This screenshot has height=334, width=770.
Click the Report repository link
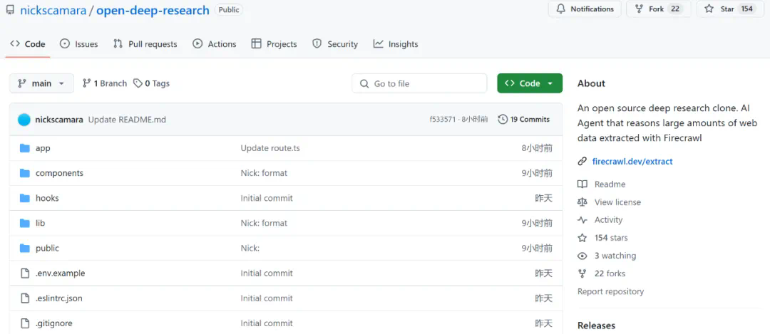[610, 291]
